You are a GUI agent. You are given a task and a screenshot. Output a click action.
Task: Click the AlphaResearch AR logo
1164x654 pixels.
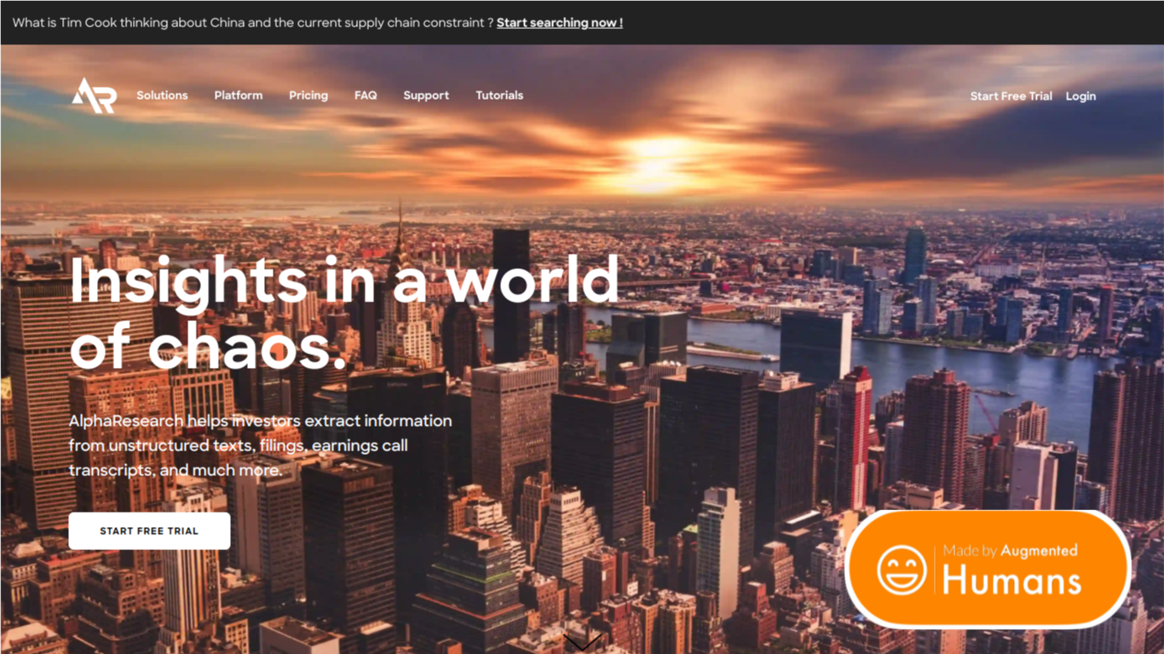(94, 95)
